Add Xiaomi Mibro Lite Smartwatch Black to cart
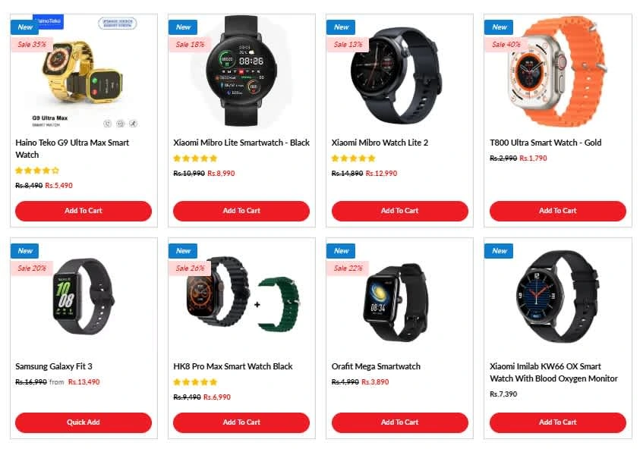The height and width of the screenshot is (449, 643). click(241, 211)
